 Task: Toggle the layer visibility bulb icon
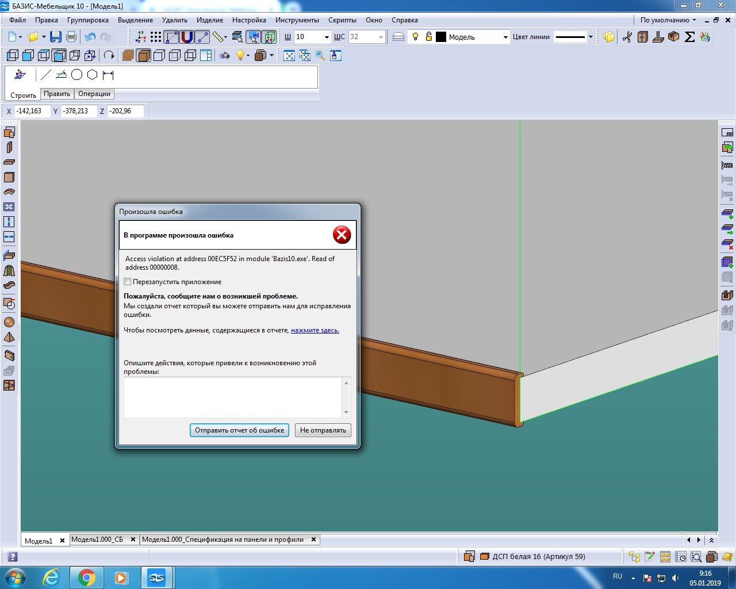coord(416,37)
